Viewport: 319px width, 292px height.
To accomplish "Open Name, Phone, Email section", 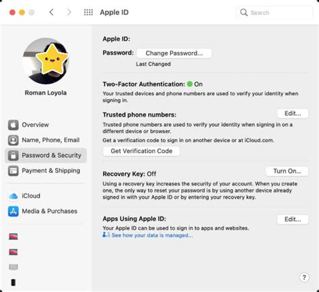I will 46,140.
